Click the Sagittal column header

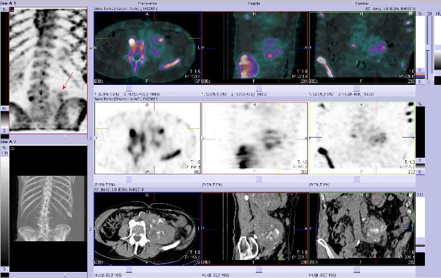pyautogui.click(x=254, y=3)
